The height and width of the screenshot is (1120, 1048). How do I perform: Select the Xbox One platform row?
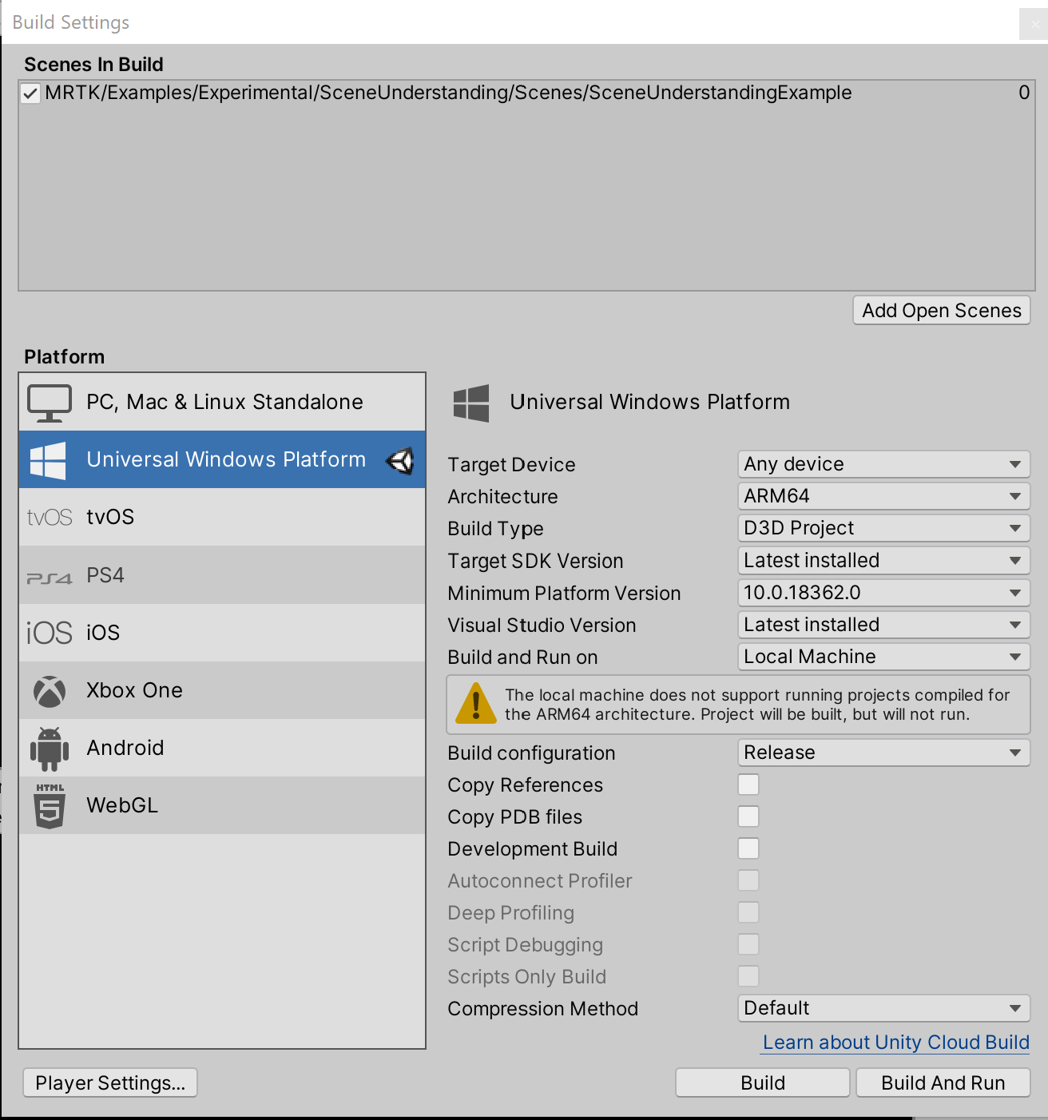click(x=222, y=690)
